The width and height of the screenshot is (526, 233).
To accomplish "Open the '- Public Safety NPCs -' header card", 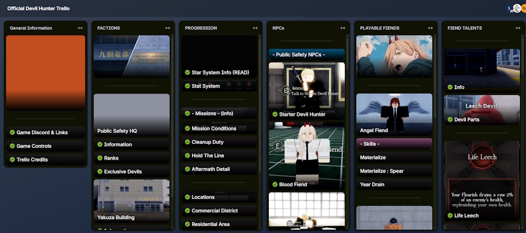I will tap(307, 55).
